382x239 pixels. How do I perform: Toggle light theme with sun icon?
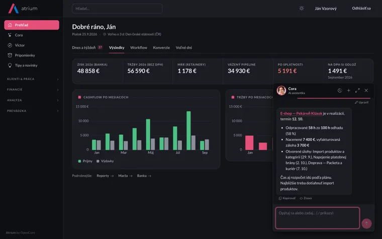(x=302, y=8)
